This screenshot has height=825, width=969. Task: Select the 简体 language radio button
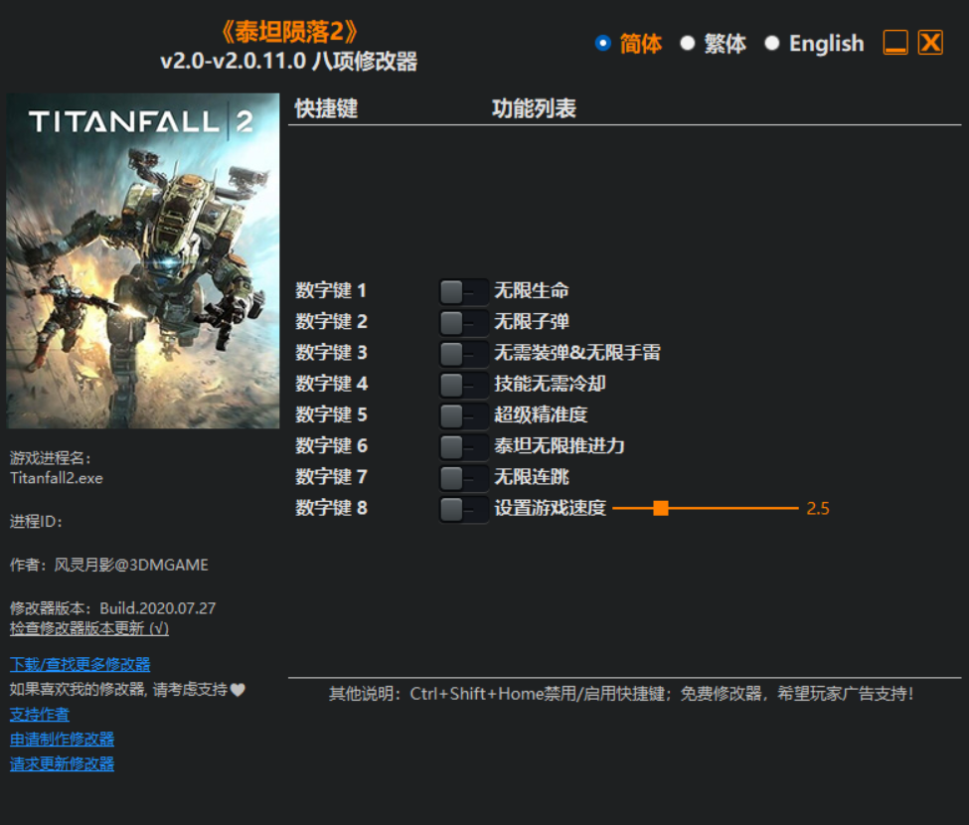click(603, 44)
